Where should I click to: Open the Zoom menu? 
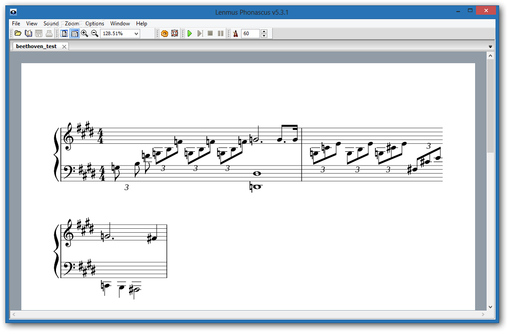72,23
